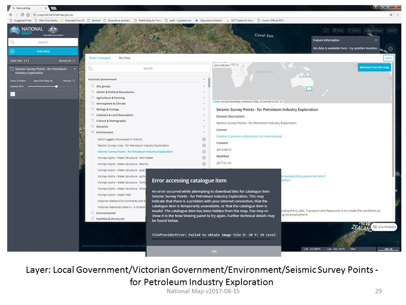Click the sidebar search magnifier icon
Image resolution: width=406 pixels, height=305 pixels.
pos(12,42)
